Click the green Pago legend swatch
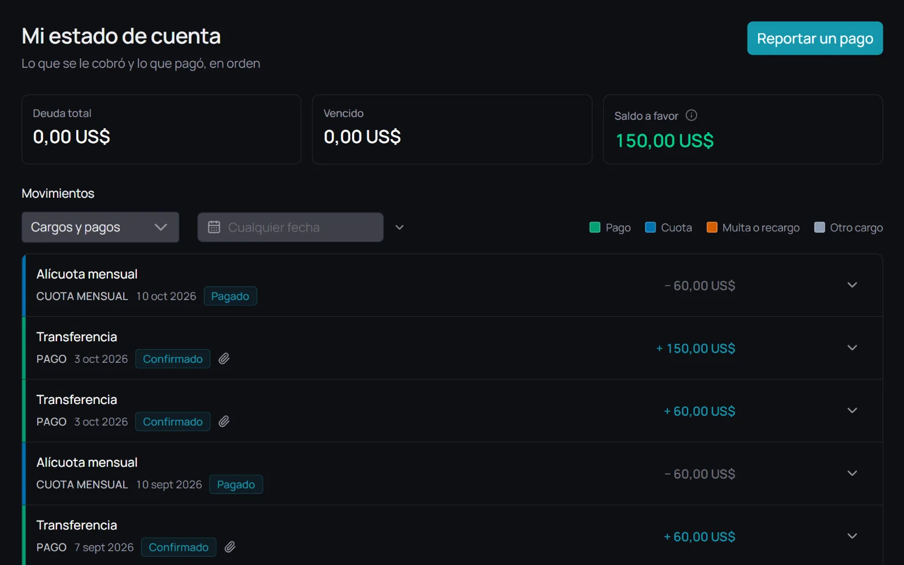 click(x=594, y=227)
